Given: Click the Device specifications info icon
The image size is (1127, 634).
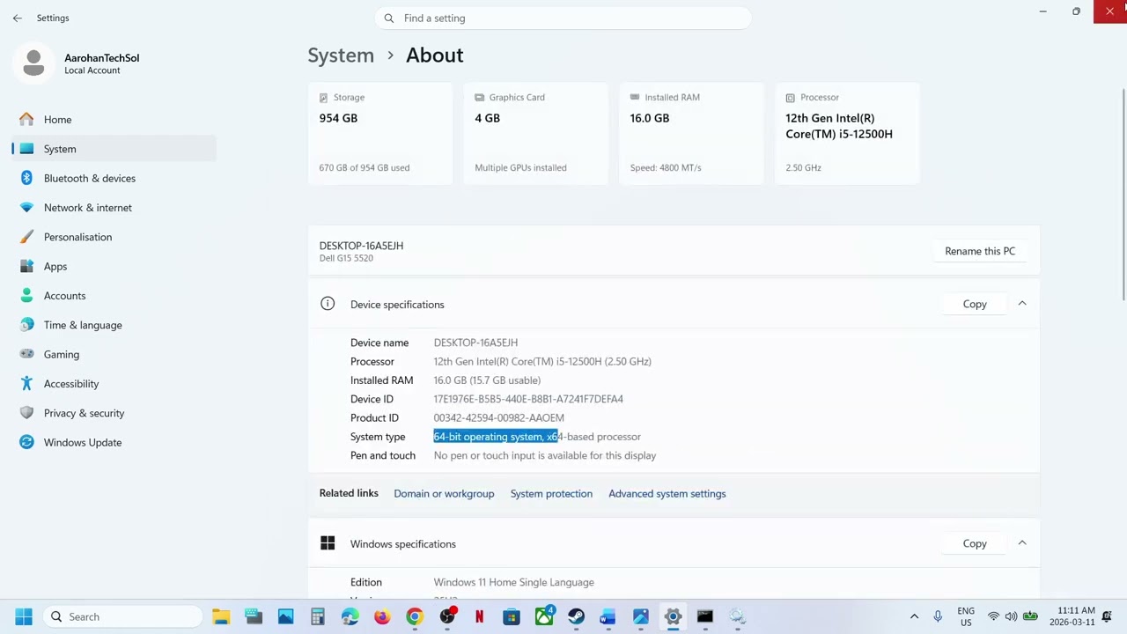Looking at the screenshot, I should [x=328, y=304].
